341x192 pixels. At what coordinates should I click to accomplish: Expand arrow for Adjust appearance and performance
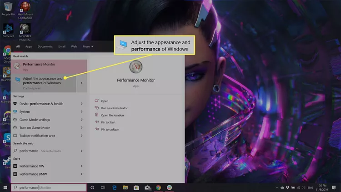pos(81,83)
